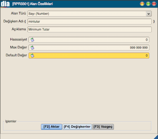Close the dialog with the red button

154,4
